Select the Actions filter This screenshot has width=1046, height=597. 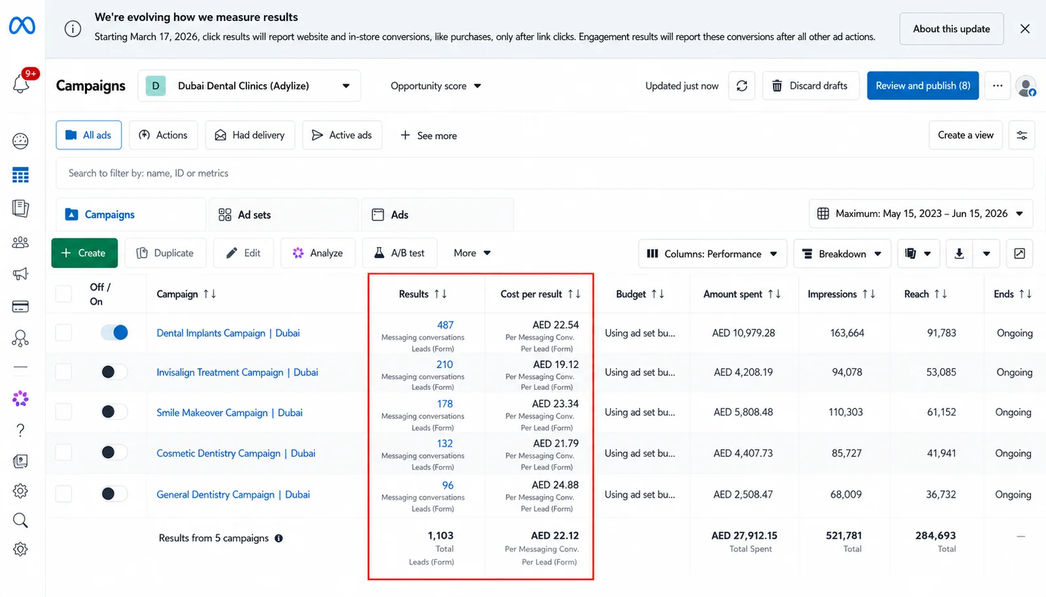[163, 135]
